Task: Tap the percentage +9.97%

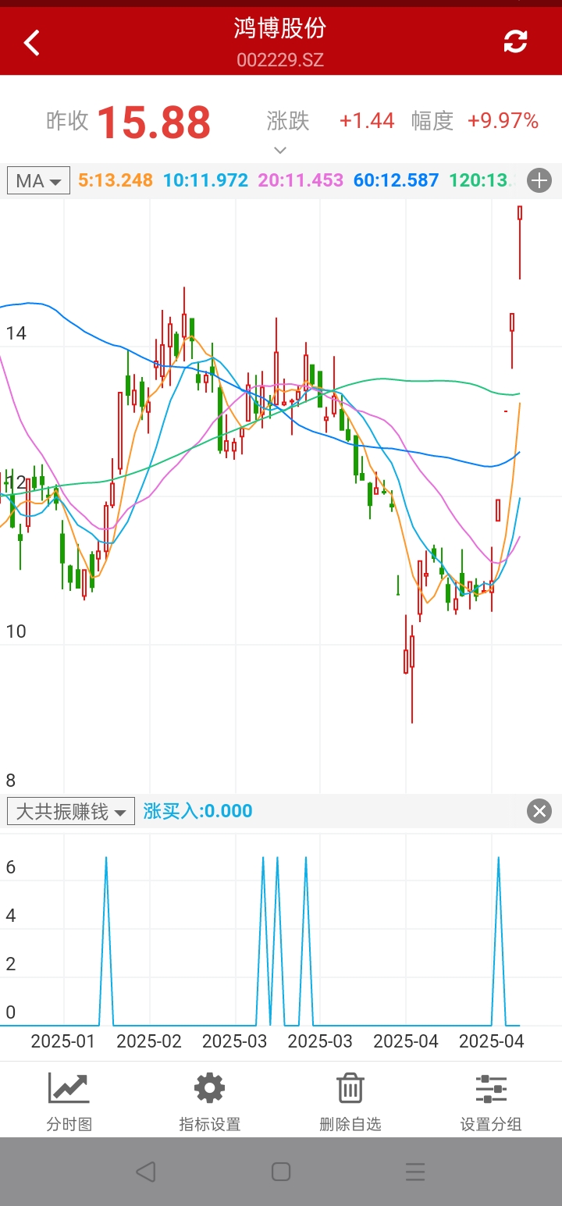Action: point(503,121)
